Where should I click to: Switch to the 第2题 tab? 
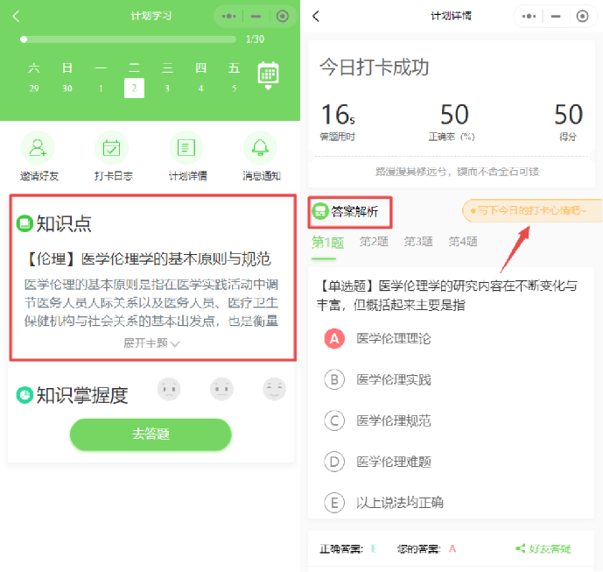pos(374,242)
